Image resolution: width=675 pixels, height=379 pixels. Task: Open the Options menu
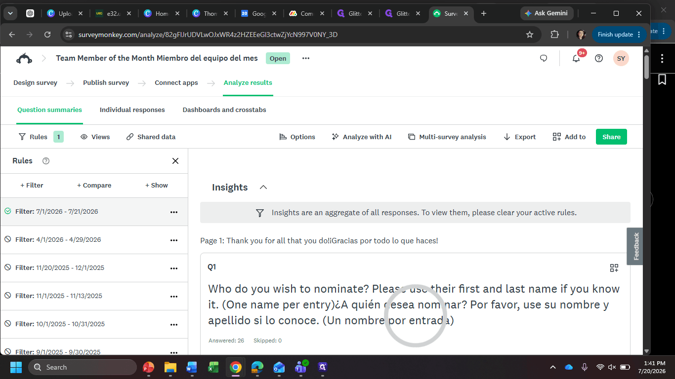pyautogui.click(x=297, y=137)
